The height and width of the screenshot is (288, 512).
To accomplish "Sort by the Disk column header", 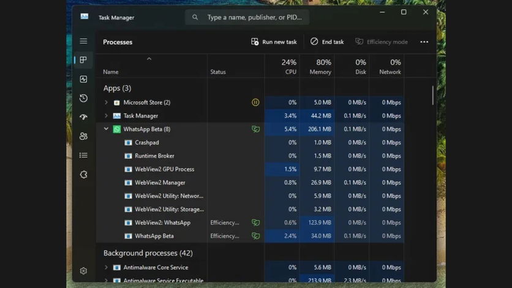I will coord(352,66).
